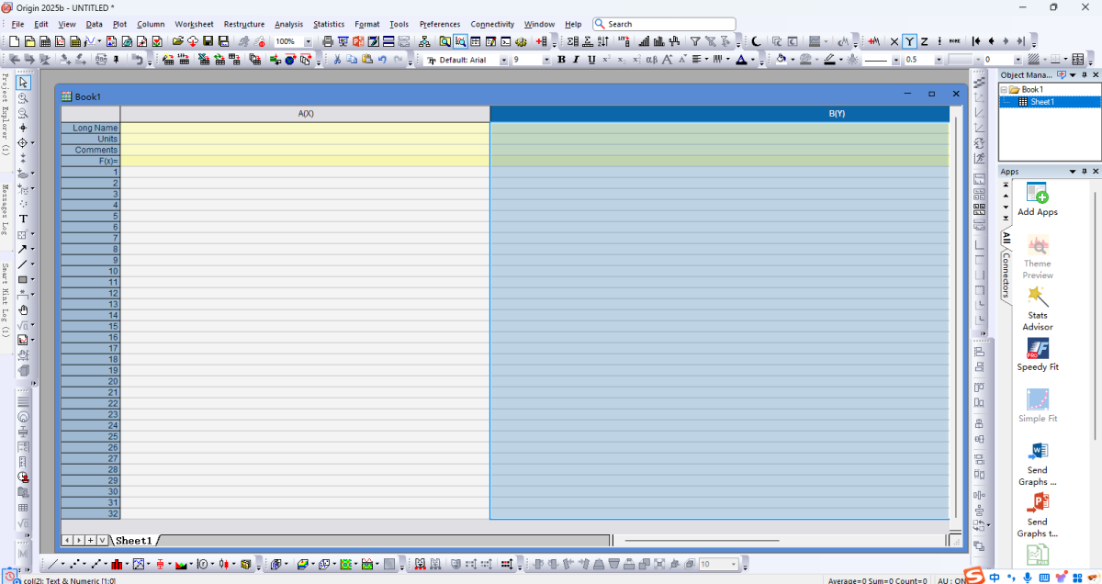
Task: Click the Cut scissors icon
Action: tap(337, 60)
